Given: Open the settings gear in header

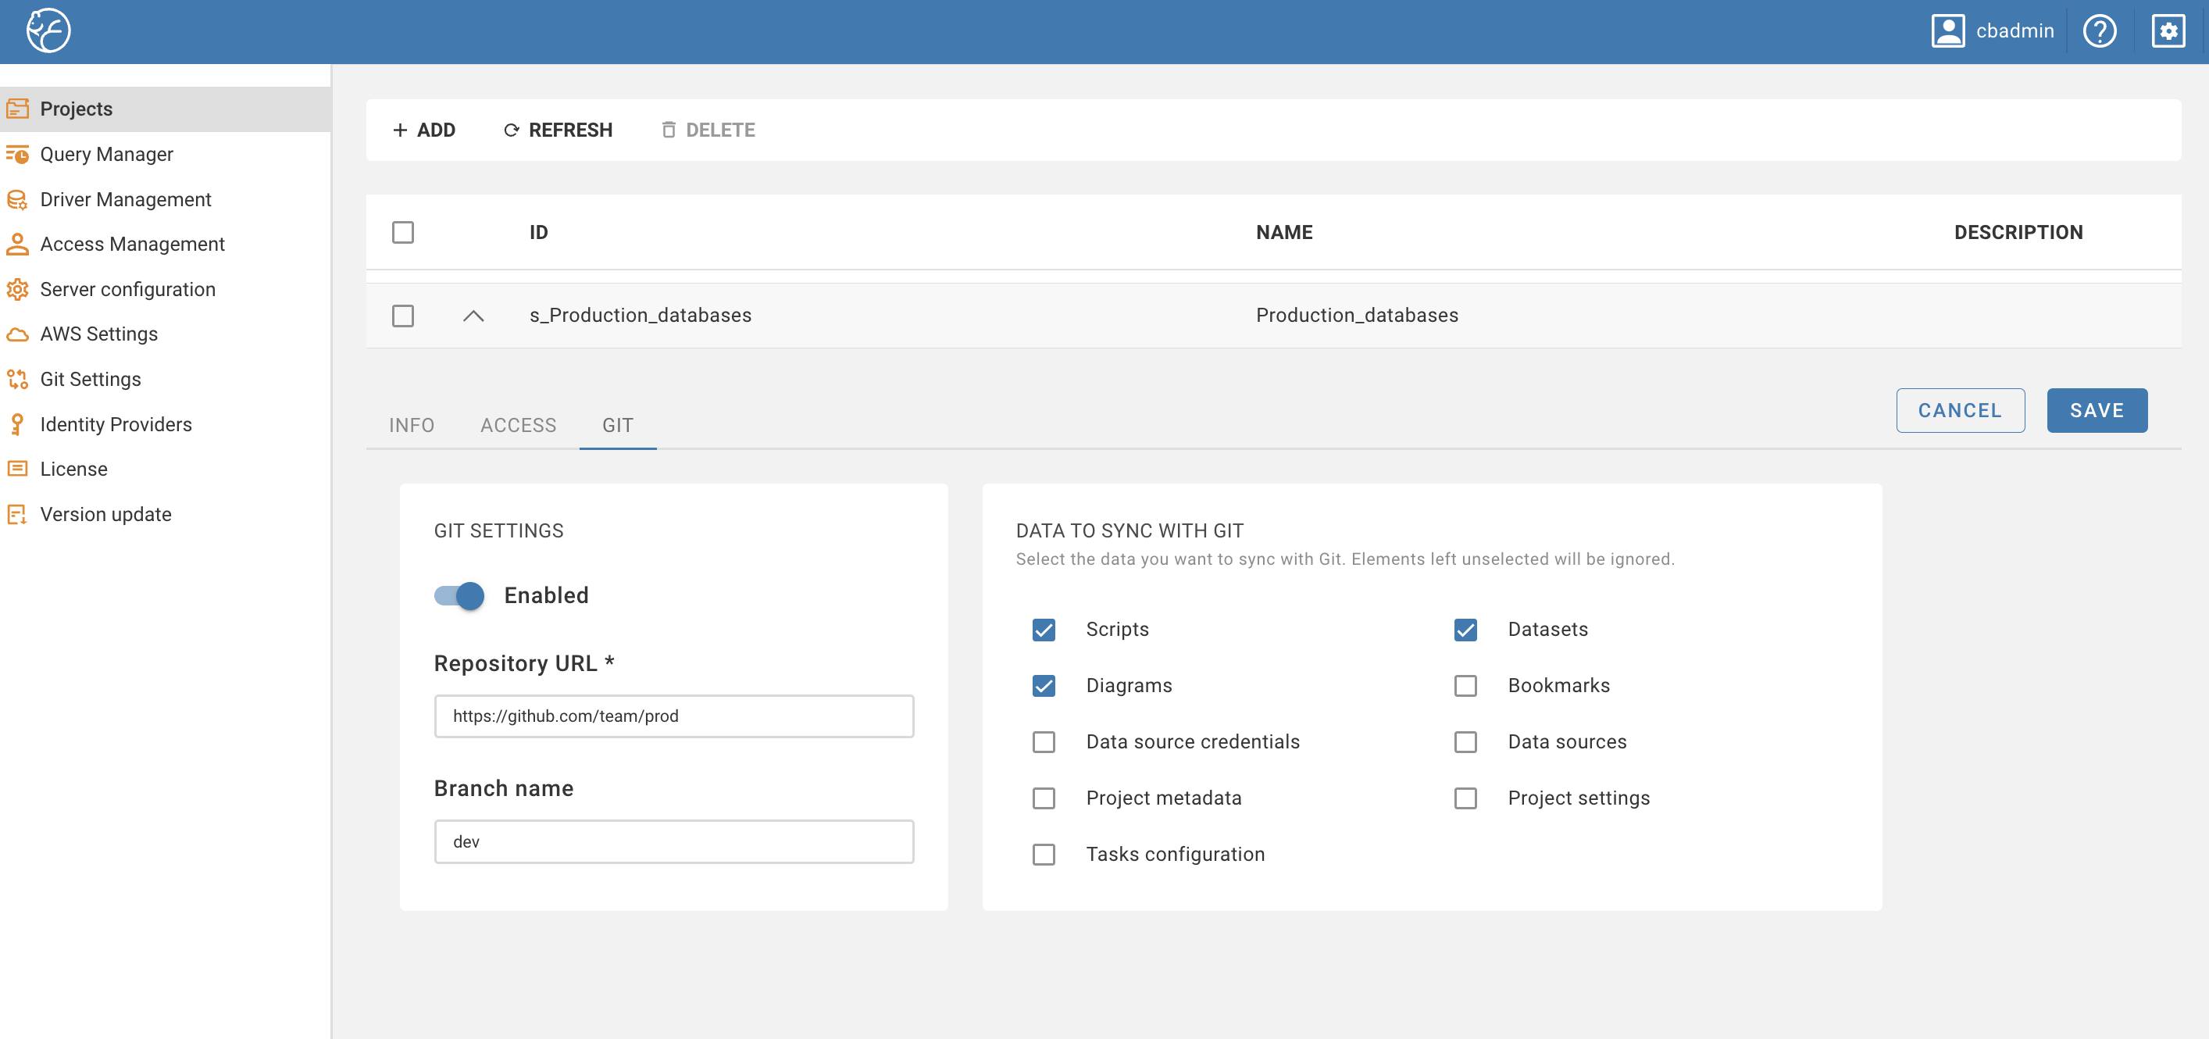Looking at the screenshot, I should click(x=2168, y=31).
